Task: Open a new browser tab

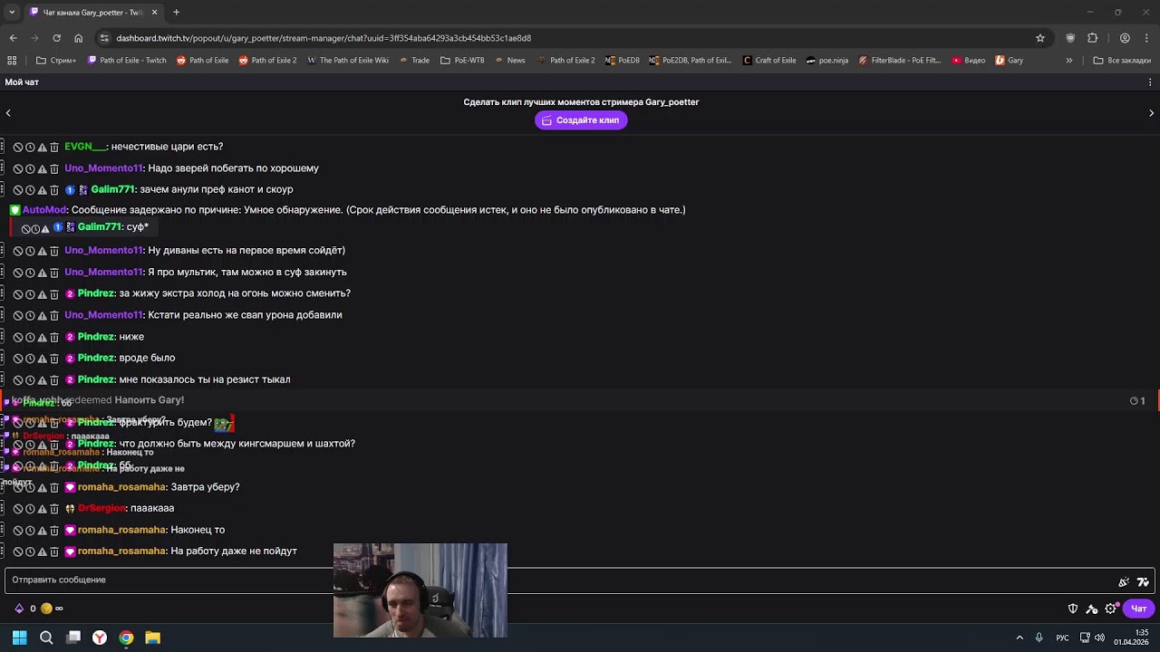Action: click(x=176, y=13)
